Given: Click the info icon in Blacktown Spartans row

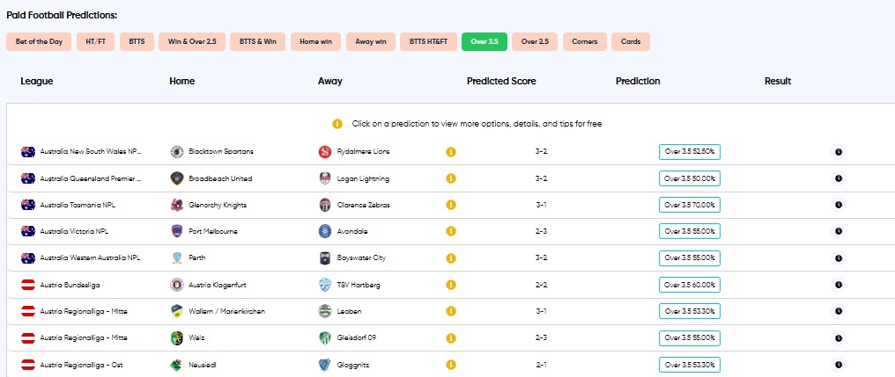Looking at the screenshot, I should tap(451, 152).
